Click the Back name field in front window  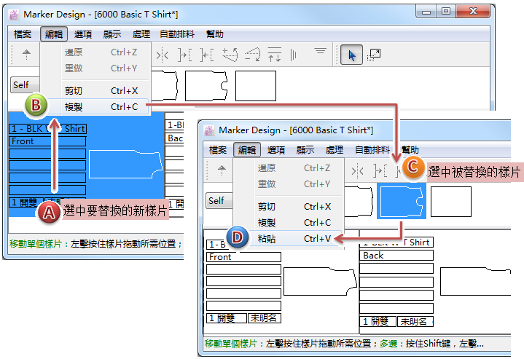click(x=397, y=256)
